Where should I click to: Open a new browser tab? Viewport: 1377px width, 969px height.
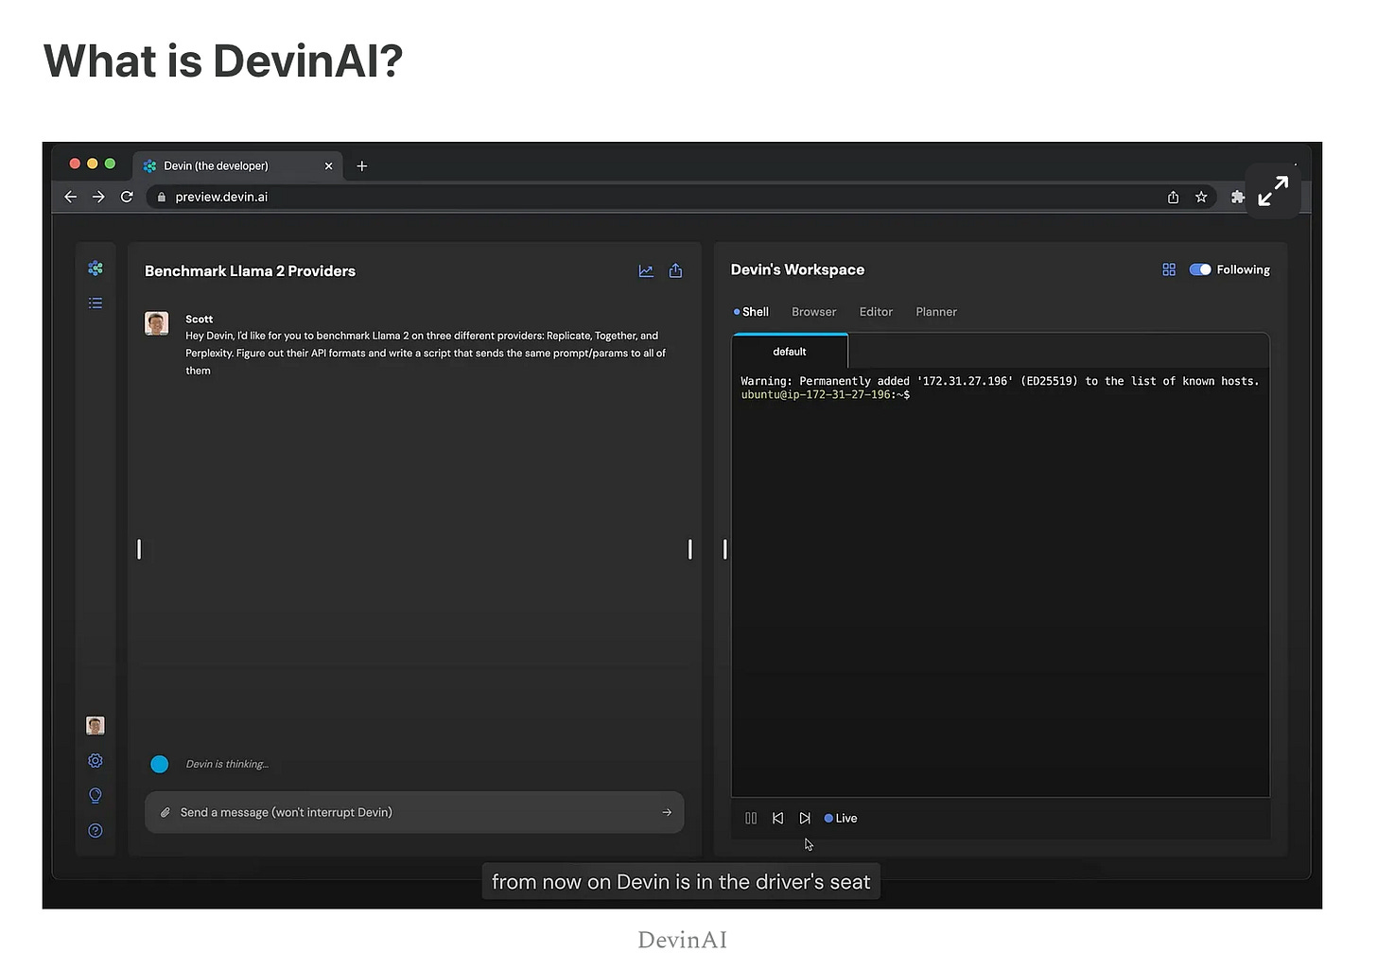pyautogui.click(x=361, y=165)
